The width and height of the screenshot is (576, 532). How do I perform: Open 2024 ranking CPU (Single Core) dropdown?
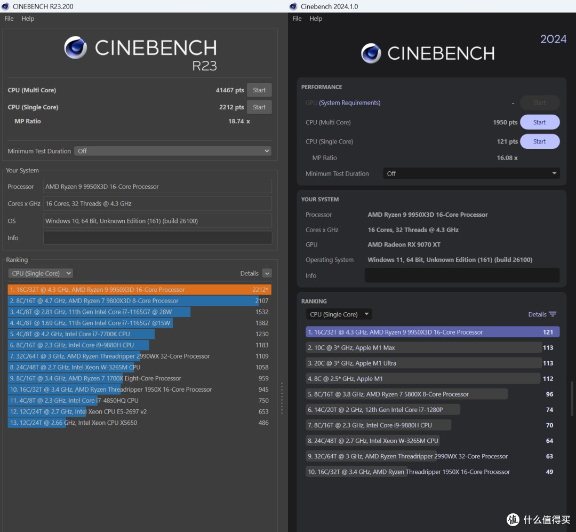[339, 314]
